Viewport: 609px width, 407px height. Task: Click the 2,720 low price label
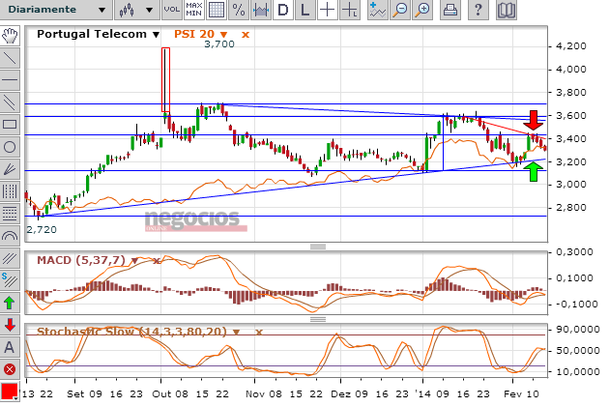point(42,230)
